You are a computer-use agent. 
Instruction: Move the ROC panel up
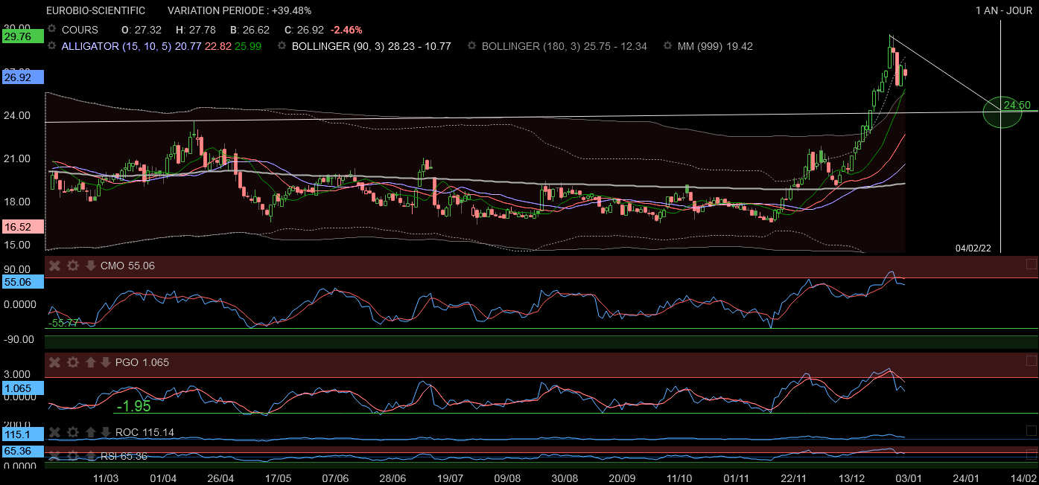point(90,432)
